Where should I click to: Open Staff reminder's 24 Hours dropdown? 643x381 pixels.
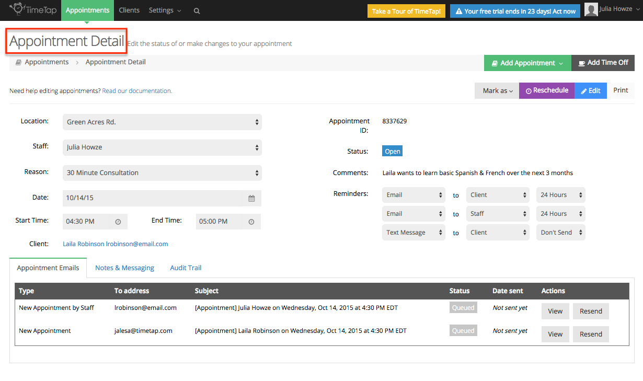click(561, 214)
